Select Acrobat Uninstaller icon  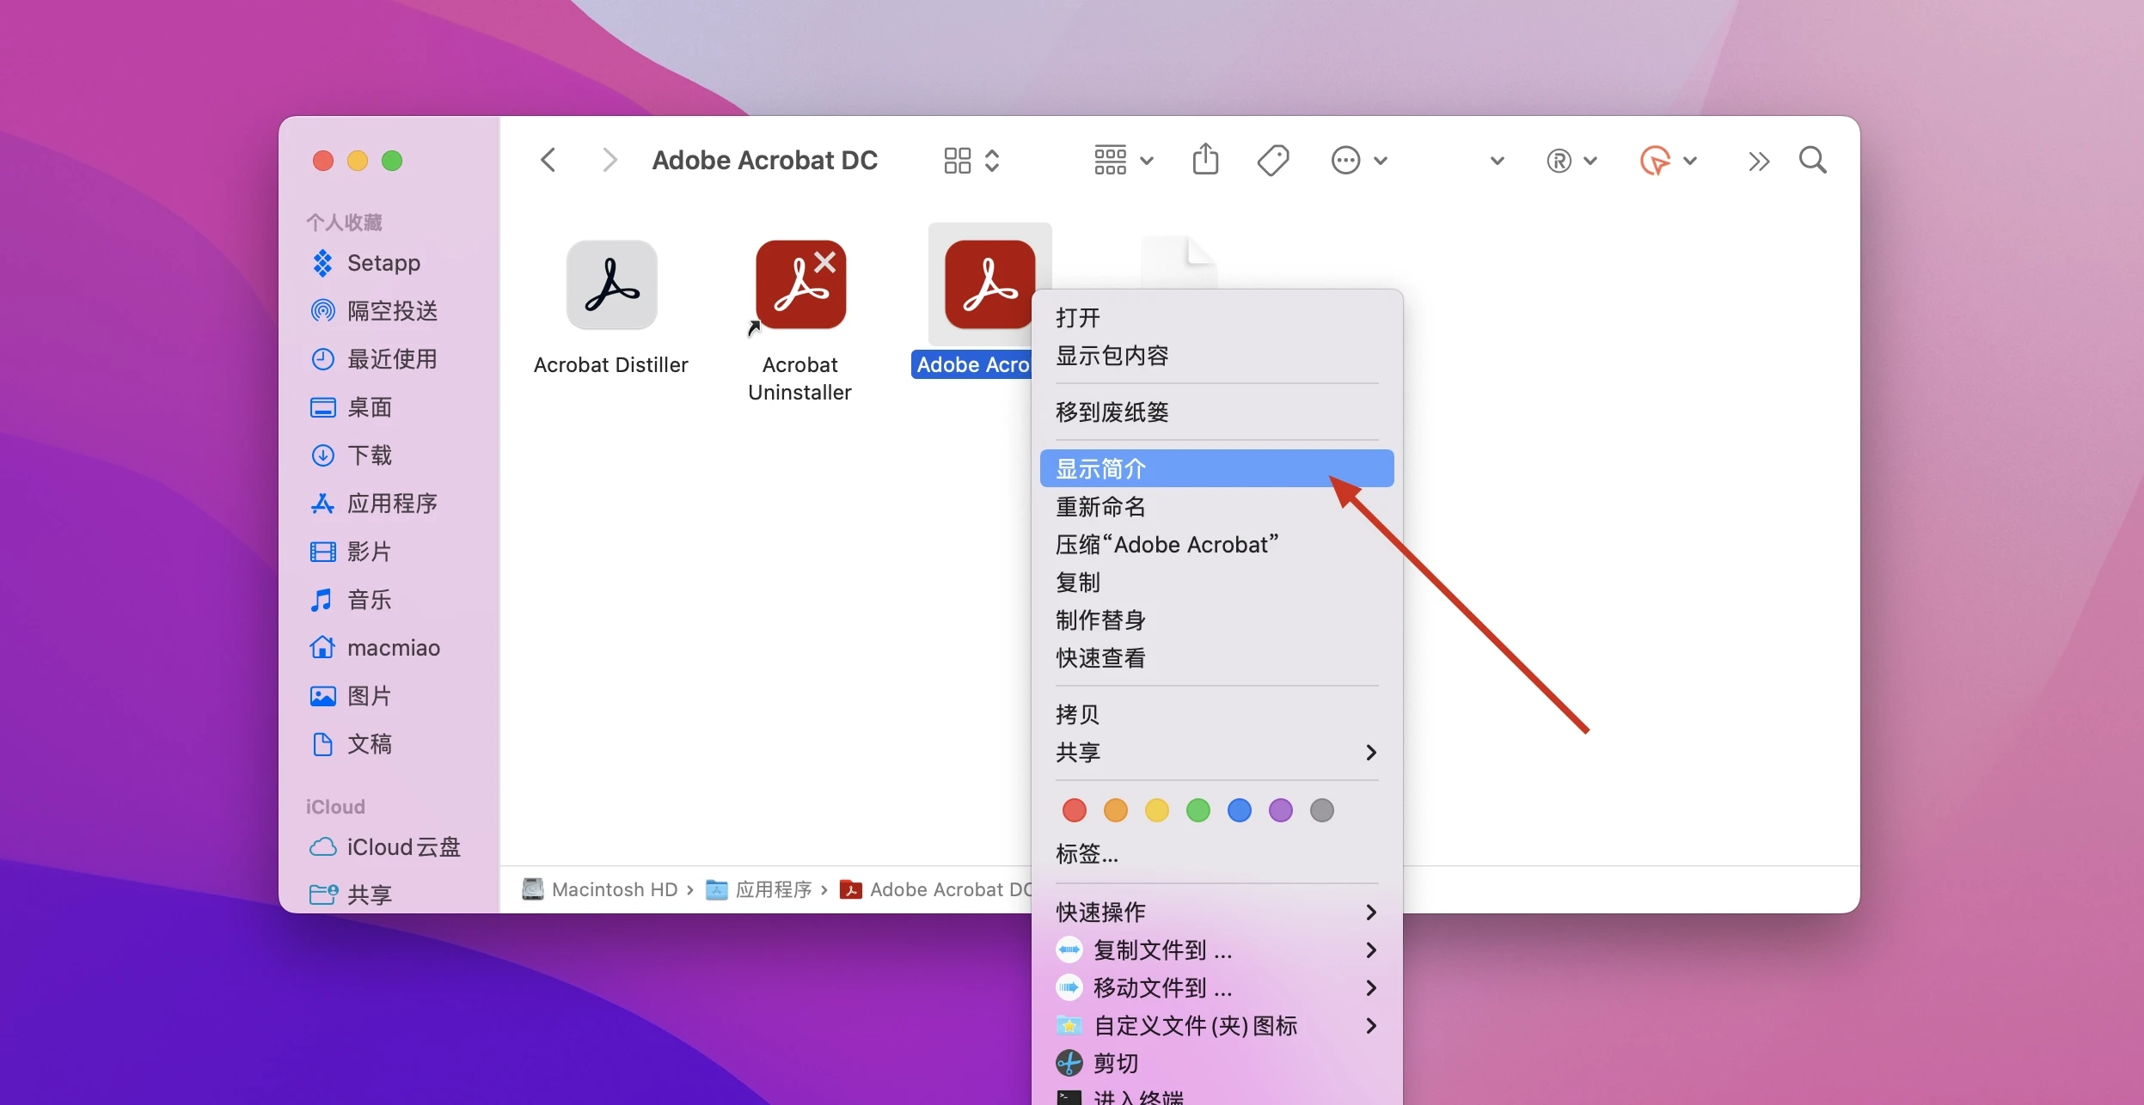tap(800, 285)
